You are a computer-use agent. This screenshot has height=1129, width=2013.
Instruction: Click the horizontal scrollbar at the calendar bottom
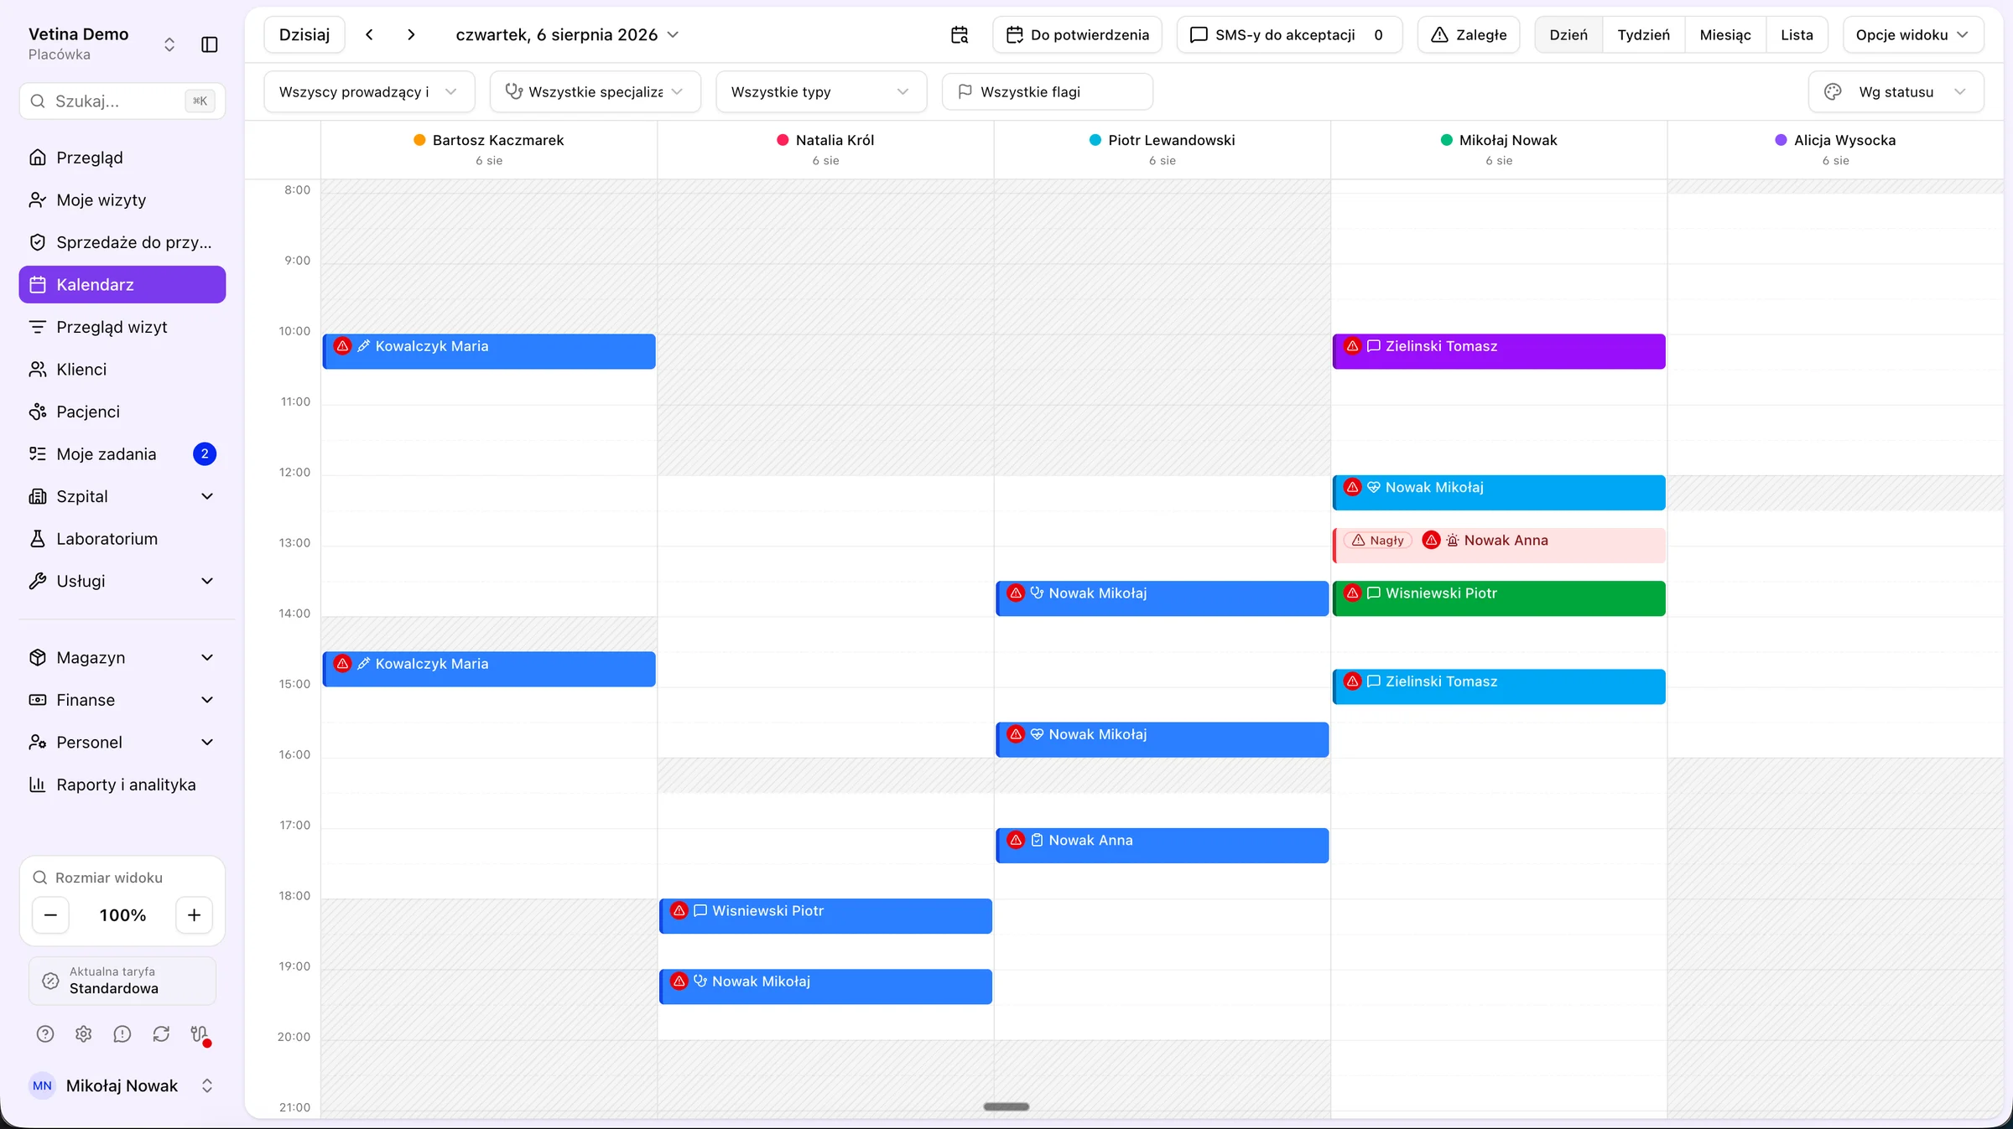coord(1006,1106)
